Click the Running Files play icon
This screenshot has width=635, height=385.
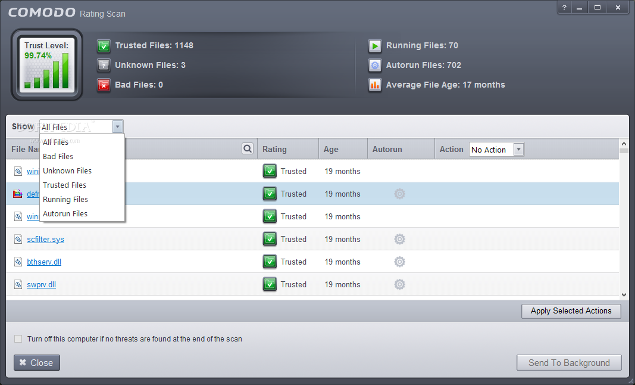[374, 46]
